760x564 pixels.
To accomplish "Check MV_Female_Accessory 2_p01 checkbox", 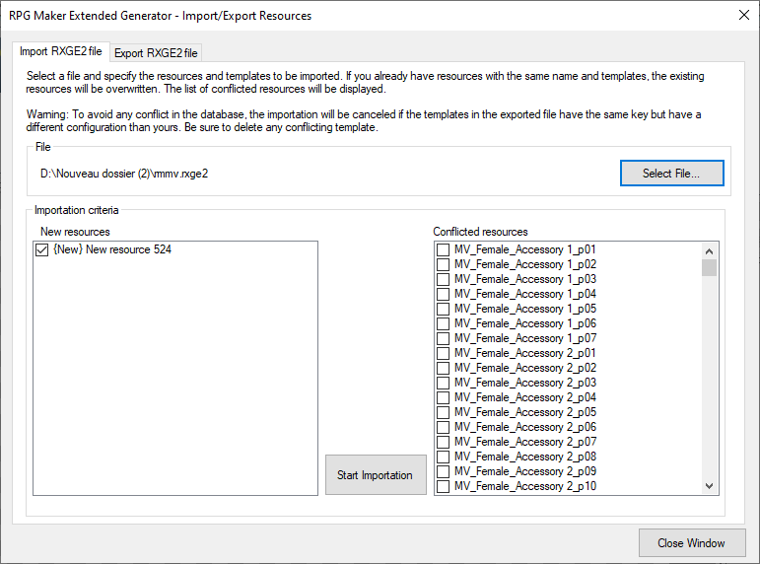I will tap(443, 353).
